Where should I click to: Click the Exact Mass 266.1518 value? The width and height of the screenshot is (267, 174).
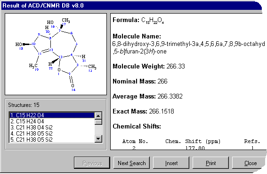point(162,112)
